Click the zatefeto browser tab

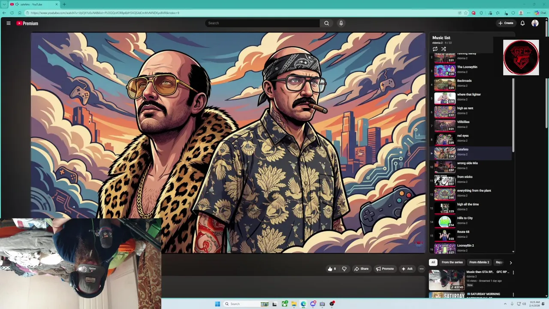(34, 4)
